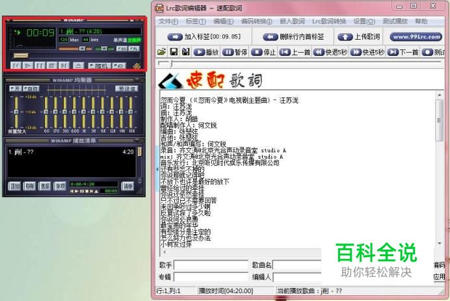Click playlist 清单 list button
Image resolution: width=450 pixels, height=301 pixels.
(127, 186)
